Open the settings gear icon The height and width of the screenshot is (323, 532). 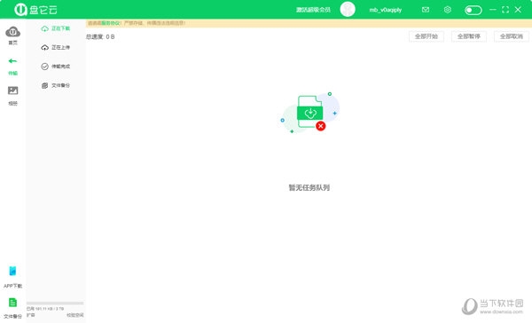(x=448, y=10)
